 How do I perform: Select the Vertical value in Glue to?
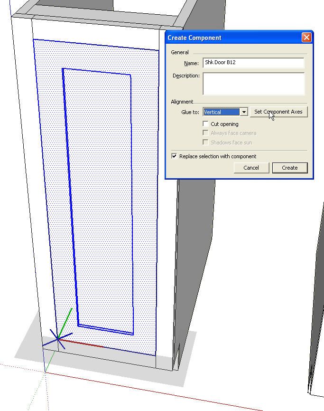tap(222, 112)
